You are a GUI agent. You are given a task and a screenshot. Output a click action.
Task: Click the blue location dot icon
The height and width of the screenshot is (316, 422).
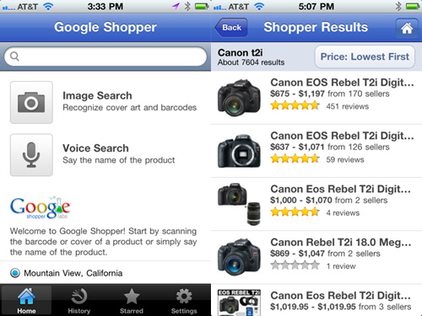pyautogui.click(x=15, y=273)
